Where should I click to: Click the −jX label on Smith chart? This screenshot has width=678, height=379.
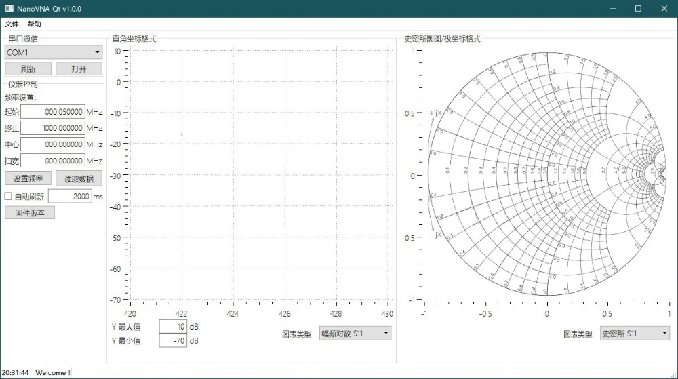[435, 235]
